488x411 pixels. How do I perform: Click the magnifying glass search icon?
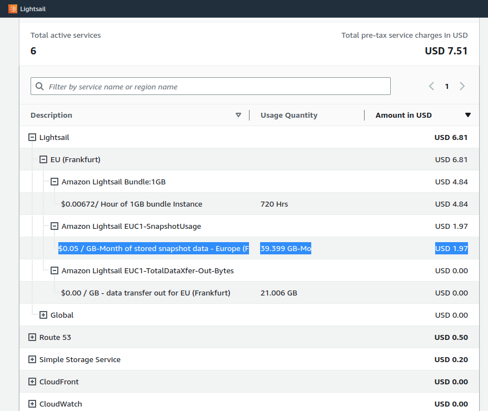pyautogui.click(x=39, y=86)
